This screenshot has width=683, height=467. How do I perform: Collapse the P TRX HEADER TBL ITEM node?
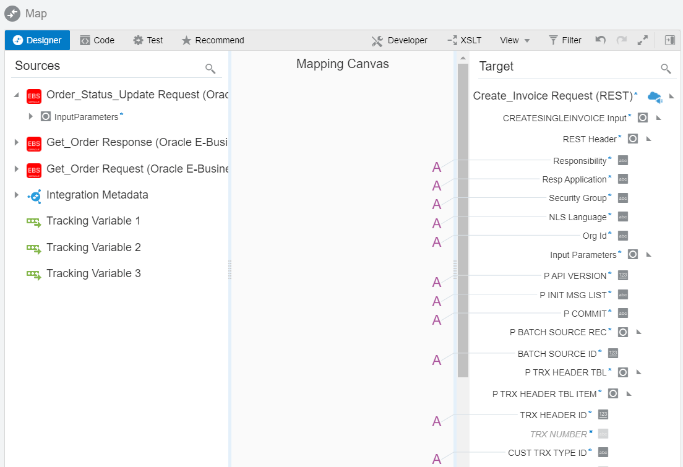click(629, 394)
